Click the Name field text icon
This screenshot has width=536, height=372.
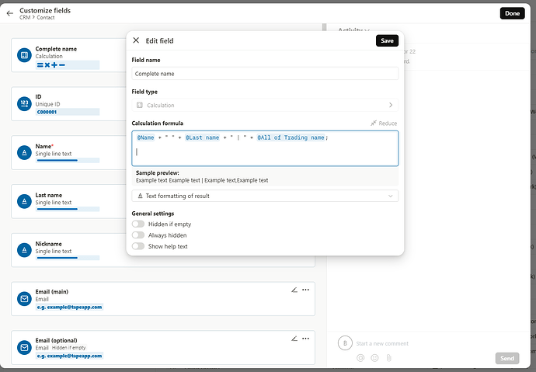point(24,152)
